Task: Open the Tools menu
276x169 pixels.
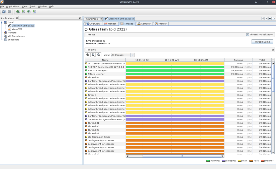Action: click(x=32, y=6)
